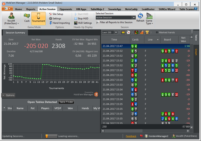Screen dimensions: 201x141
Task: Refresh the active session
Action: pyautogui.click(x=140, y=17)
